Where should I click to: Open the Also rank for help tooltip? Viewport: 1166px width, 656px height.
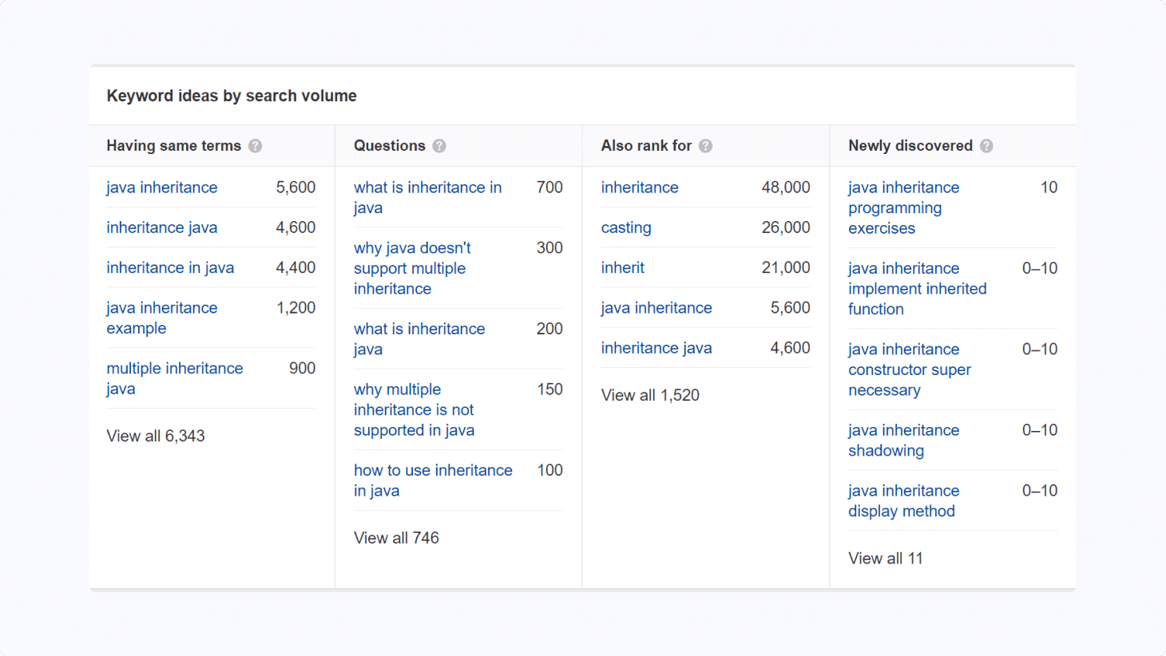[704, 146]
